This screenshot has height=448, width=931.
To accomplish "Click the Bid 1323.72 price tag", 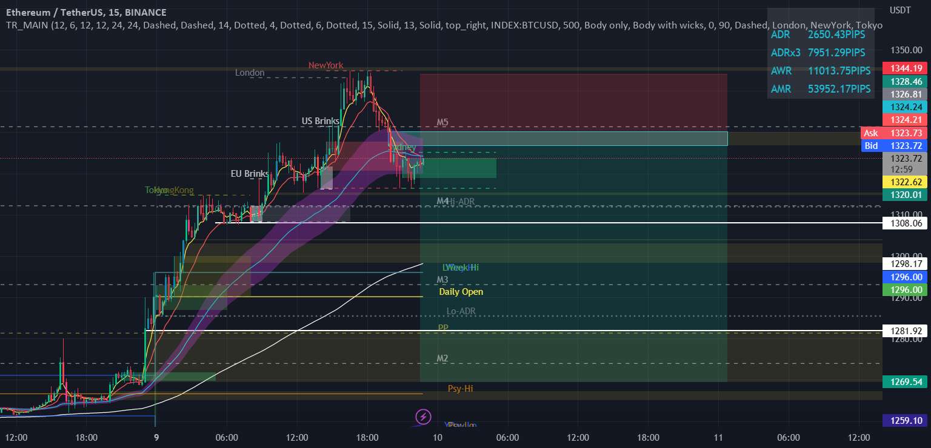I will coord(893,145).
